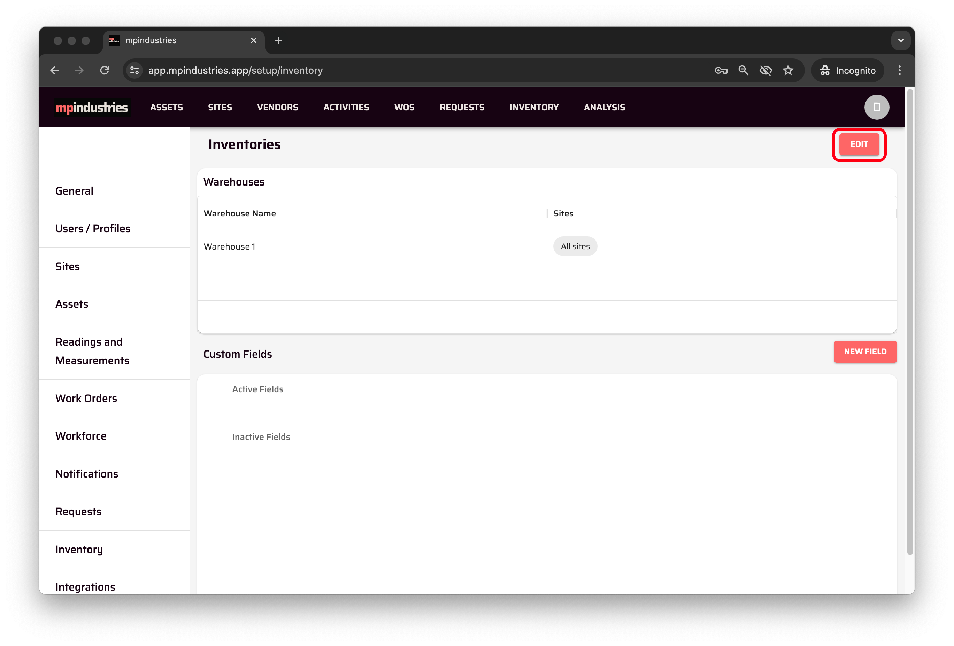Click the EDIT button
Image resolution: width=954 pixels, height=646 pixels.
pyautogui.click(x=859, y=144)
